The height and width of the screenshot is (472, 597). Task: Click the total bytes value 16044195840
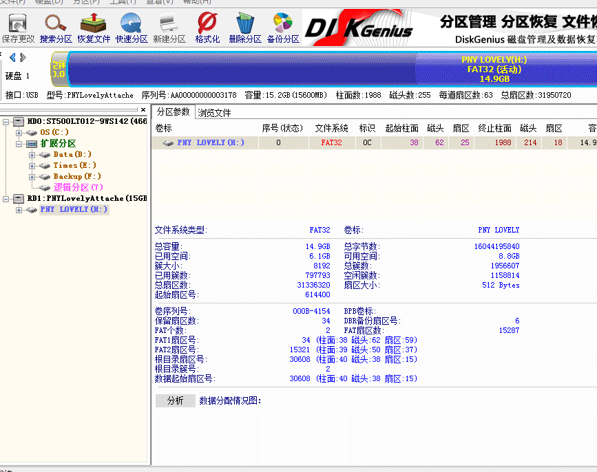[x=496, y=246]
